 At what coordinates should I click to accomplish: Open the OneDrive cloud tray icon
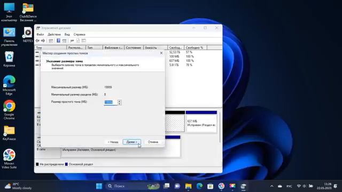click(x=280, y=186)
